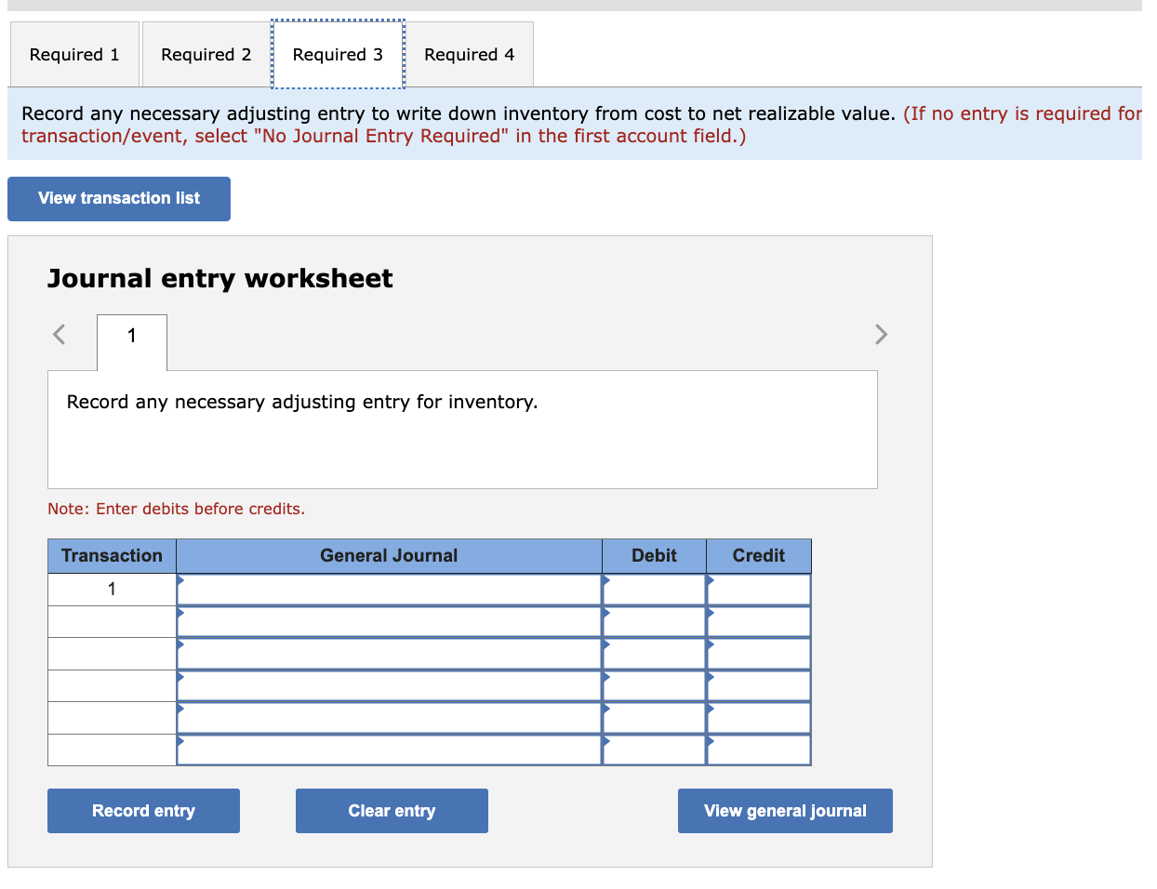Screen dimensions: 1157x889
Task: Click the right arrow to view next transaction
Action: pyautogui.click(x=881, y=334)
